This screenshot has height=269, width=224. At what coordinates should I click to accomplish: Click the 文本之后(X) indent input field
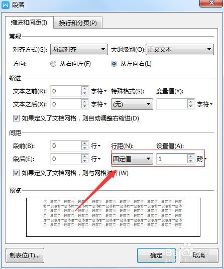[x=66, y=104]
